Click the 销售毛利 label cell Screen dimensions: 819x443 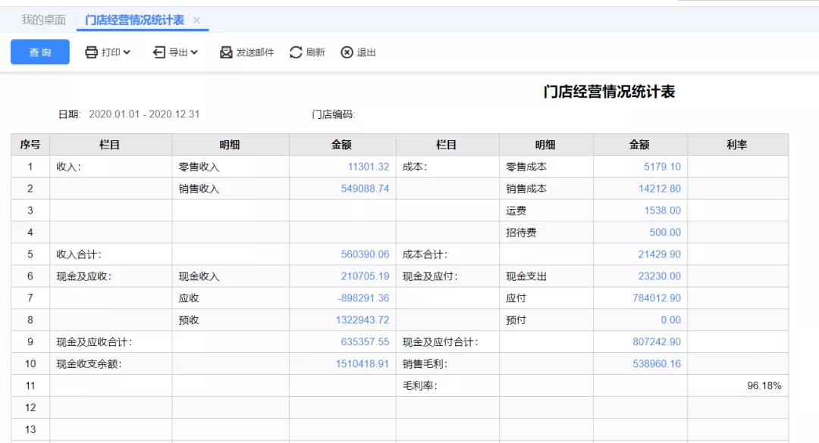click(x=447, y=364)
